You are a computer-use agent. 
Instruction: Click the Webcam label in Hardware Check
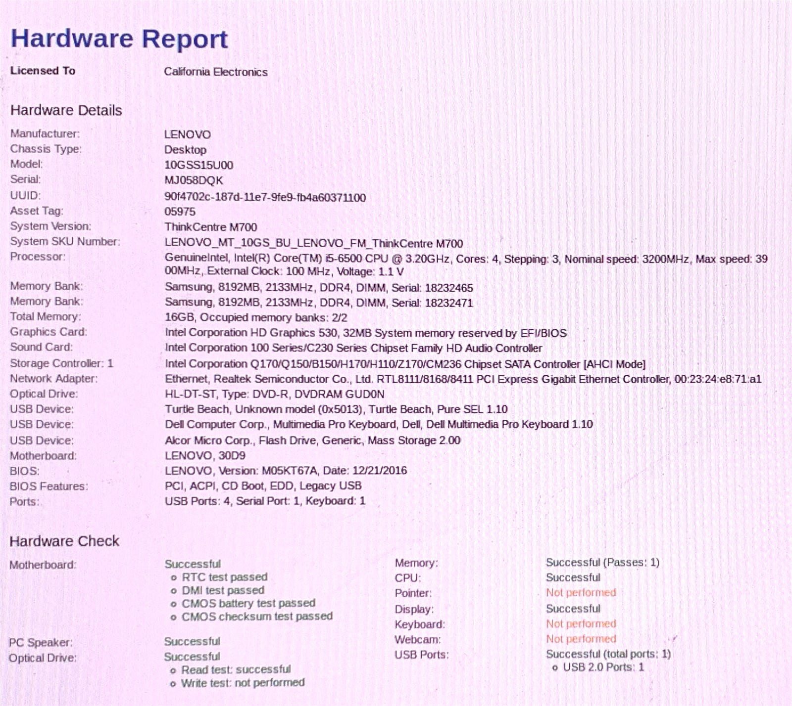[x=417, y=639]
